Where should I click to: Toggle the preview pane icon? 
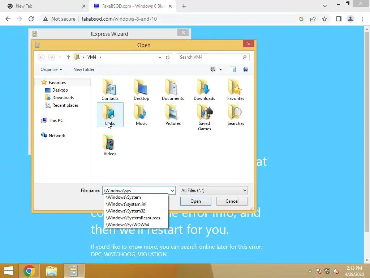[x=233, y=69]
